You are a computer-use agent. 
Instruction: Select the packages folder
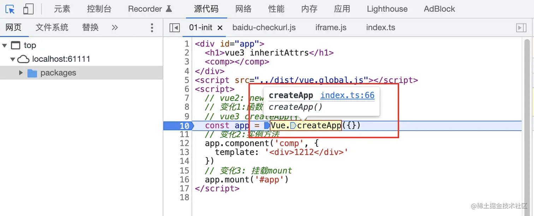pos(58,73)
